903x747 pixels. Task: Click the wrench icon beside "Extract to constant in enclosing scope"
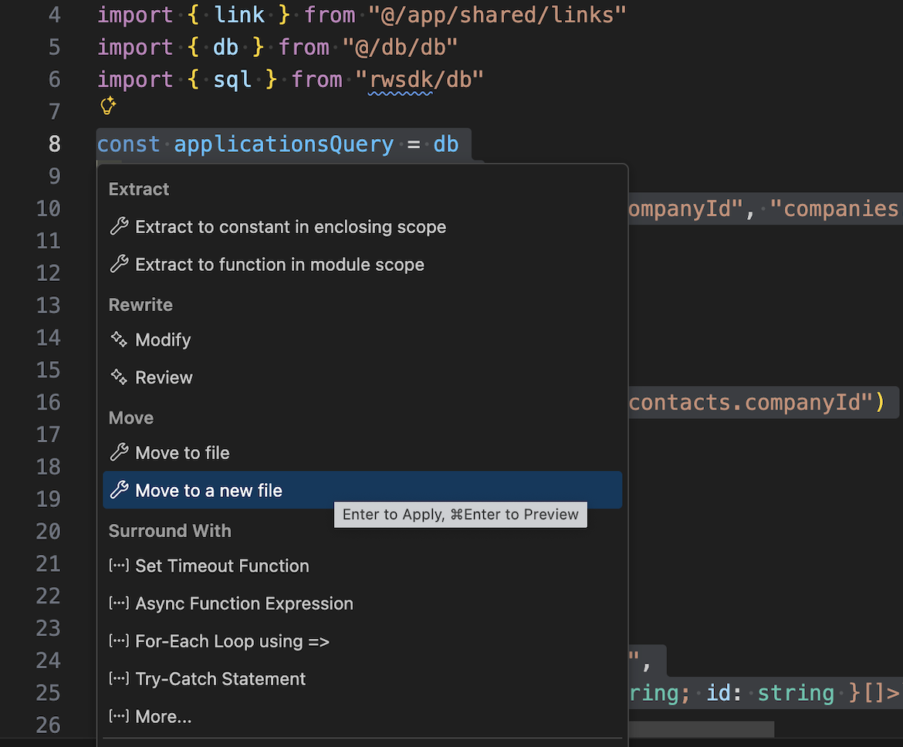119,226
